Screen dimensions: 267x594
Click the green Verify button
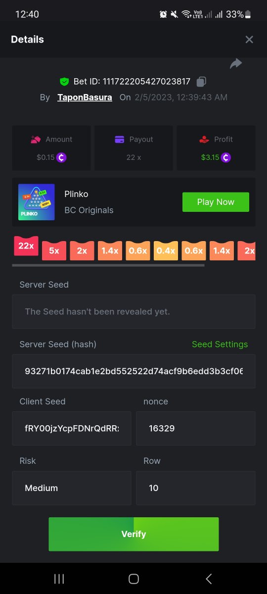(x=133, y=534)
